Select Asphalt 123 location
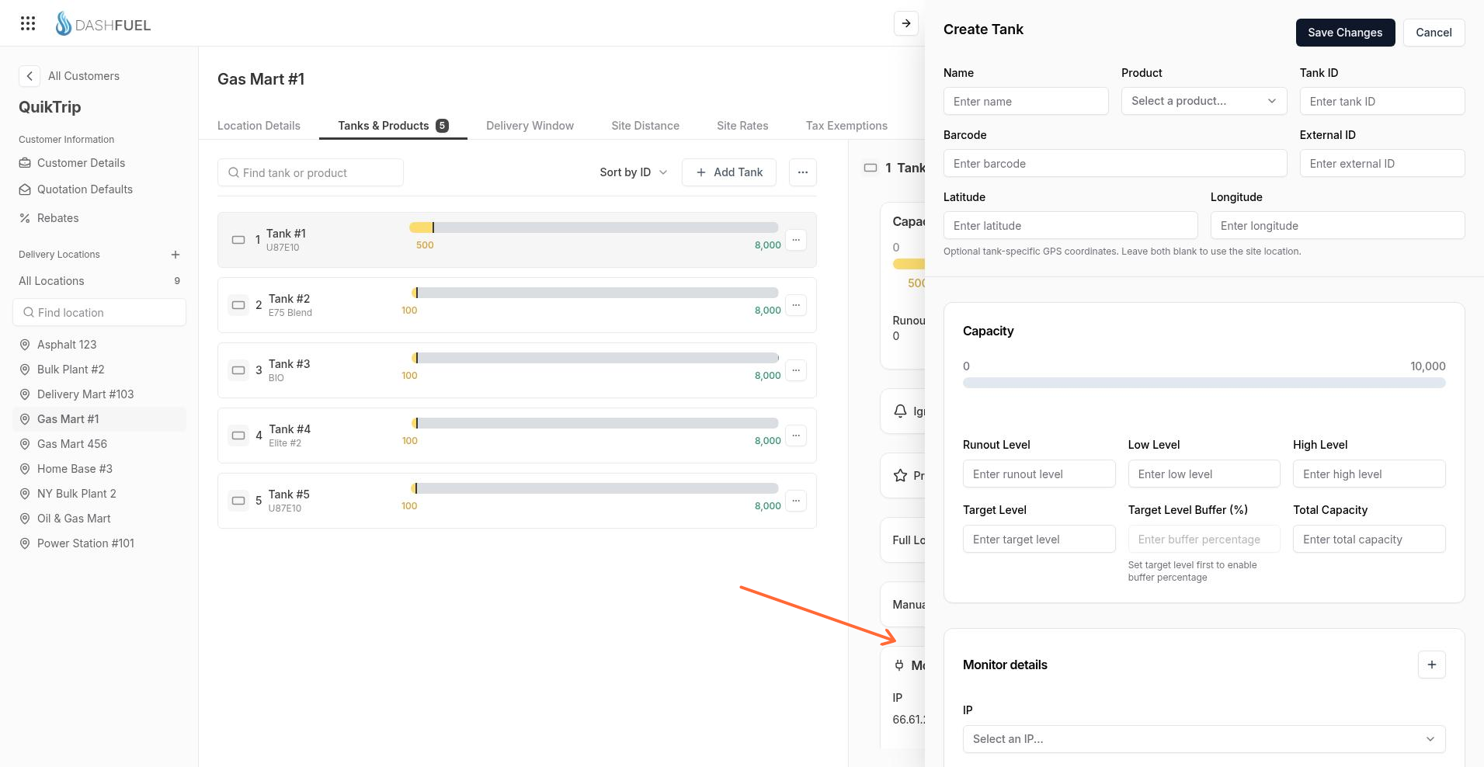 99,345
